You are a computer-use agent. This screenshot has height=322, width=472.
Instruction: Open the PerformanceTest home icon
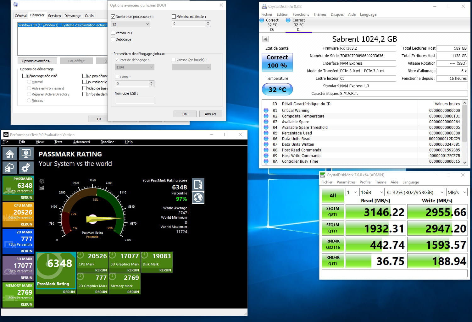point(10,154)
